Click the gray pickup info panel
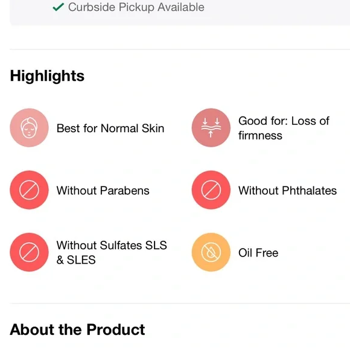 tap(180, 13)
